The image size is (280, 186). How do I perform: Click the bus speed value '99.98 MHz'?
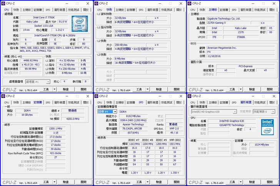tap(30, 69)
